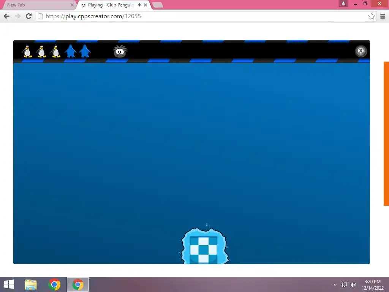389x292 pixels.
Task: Click the second penguin life icon
Action: pos(41,51)
